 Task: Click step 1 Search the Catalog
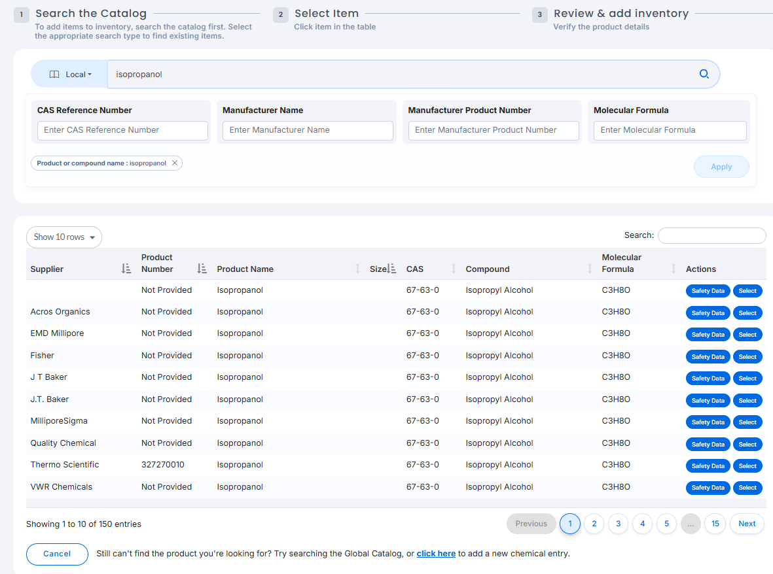click(91, 13)
